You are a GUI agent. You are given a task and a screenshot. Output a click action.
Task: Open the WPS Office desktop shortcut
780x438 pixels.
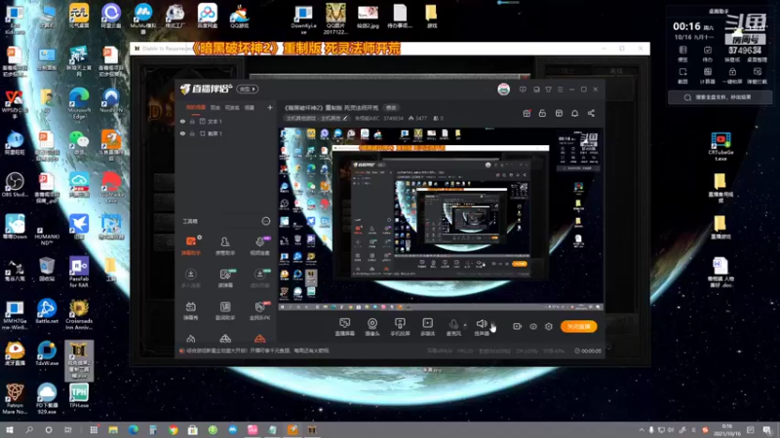[x=15, y=103]
